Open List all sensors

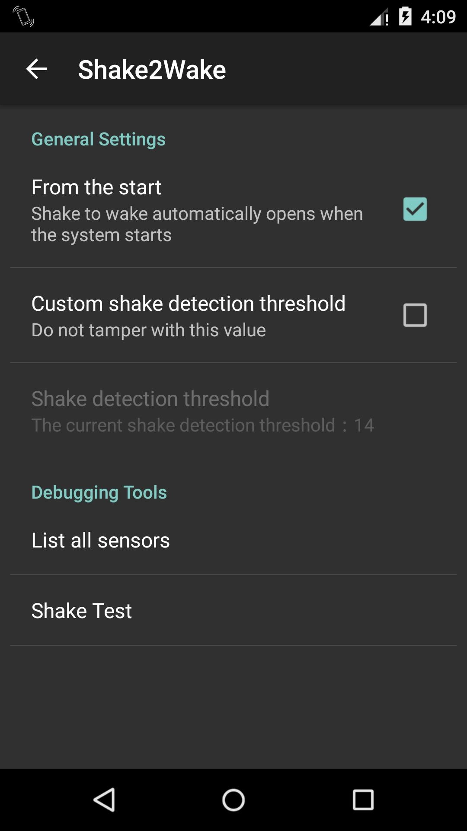pos(101,540)
